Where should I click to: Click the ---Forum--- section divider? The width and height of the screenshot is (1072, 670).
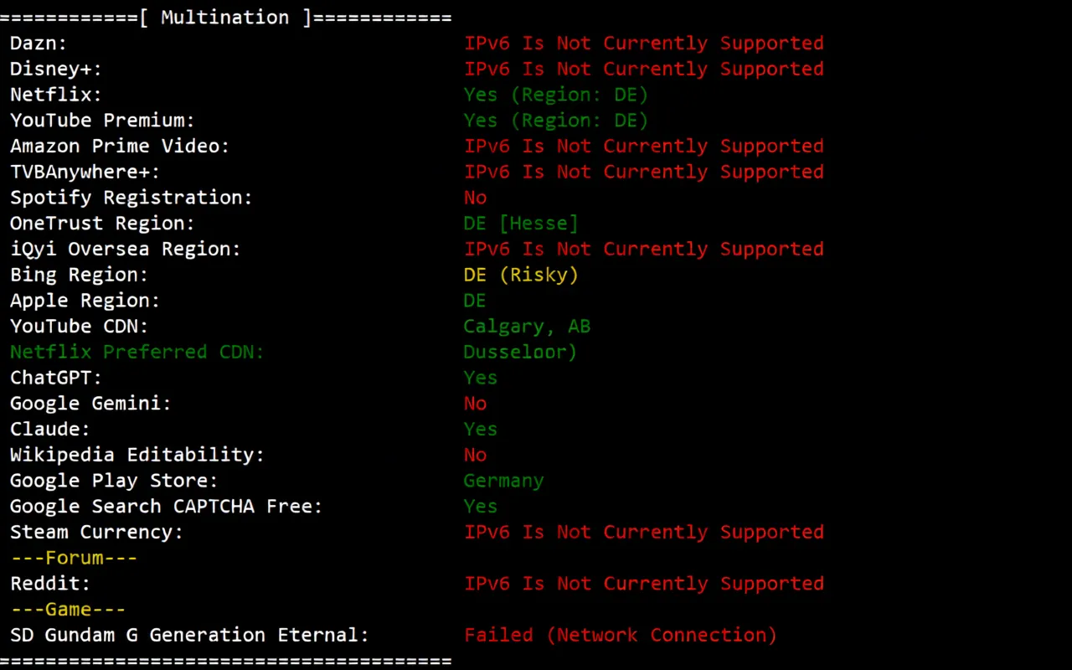(x=74, y=558)
